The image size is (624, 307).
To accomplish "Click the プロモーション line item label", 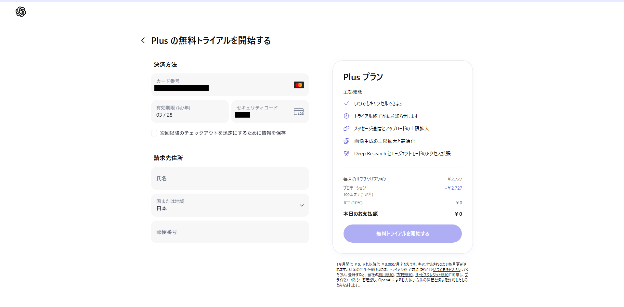I will 355,188.
